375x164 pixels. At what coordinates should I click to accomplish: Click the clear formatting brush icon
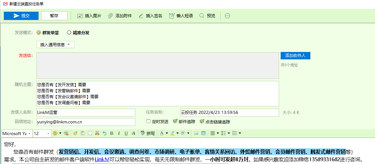[75, 133]
